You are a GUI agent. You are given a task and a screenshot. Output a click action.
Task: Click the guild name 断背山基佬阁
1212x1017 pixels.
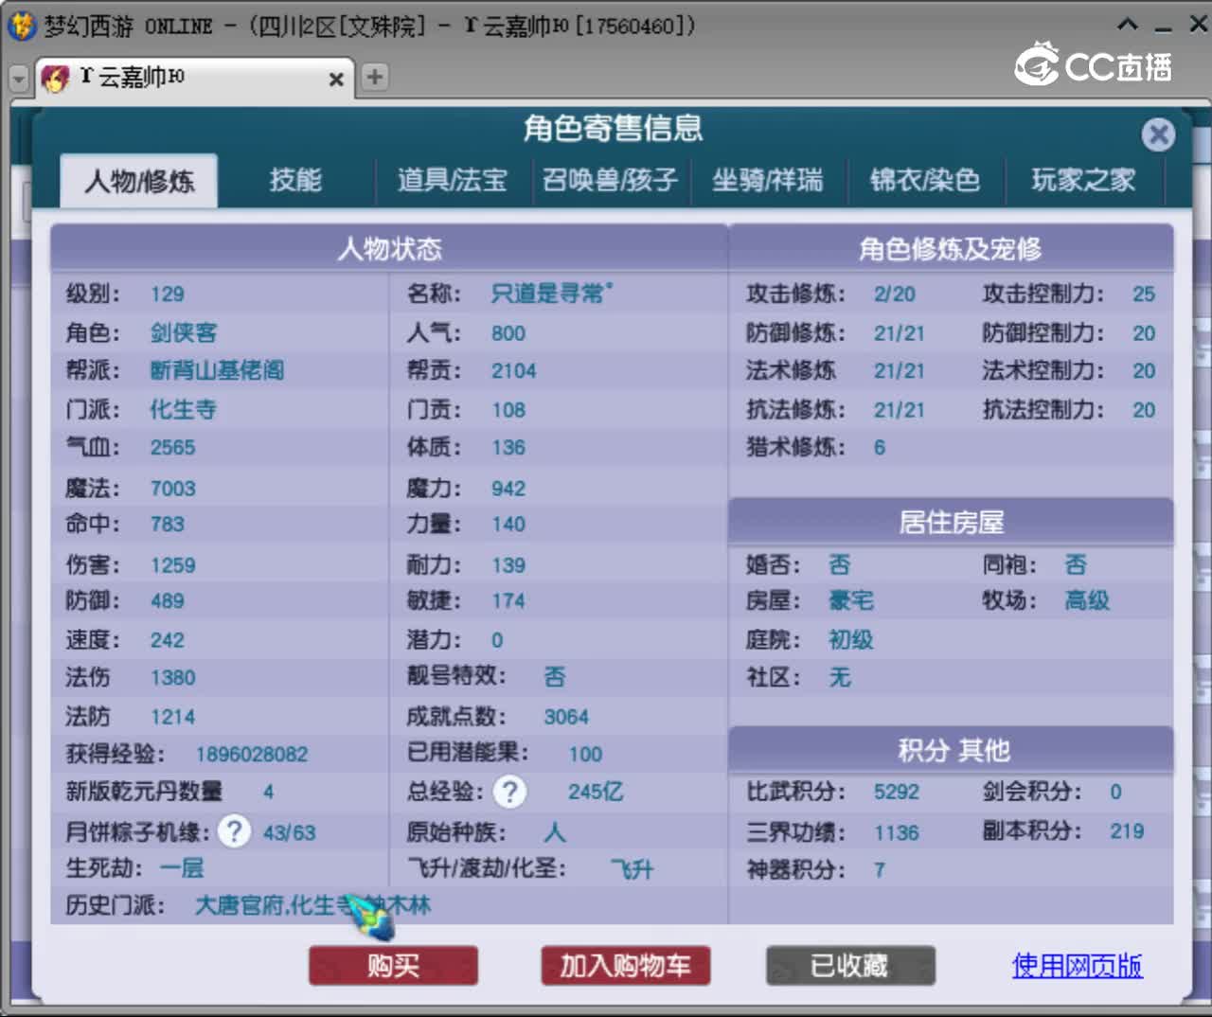click(x=218, y=370)
